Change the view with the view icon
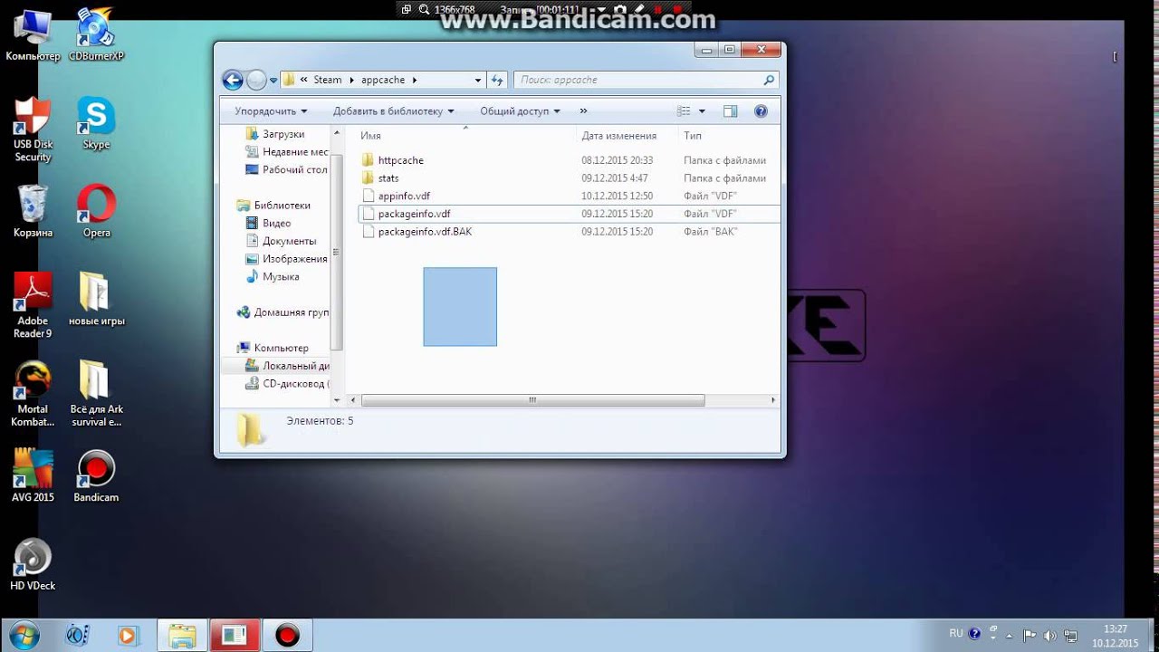Image resolution: width=1159 pixels, height=652 pixels. pos(685,111)
